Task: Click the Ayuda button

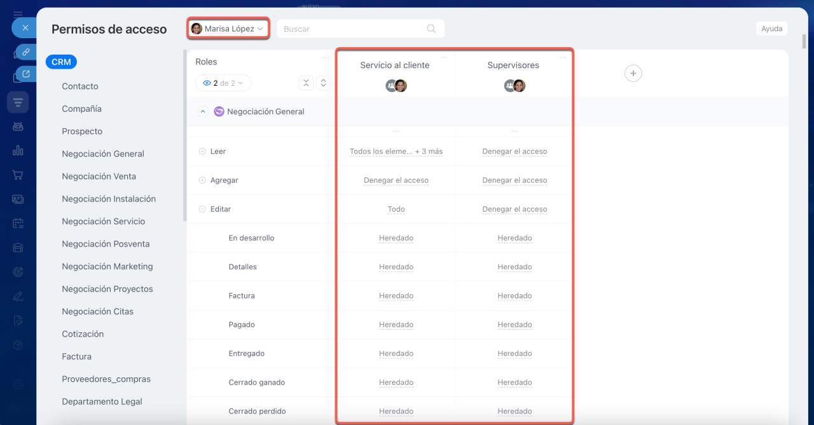Action: [x=771, y=29]
